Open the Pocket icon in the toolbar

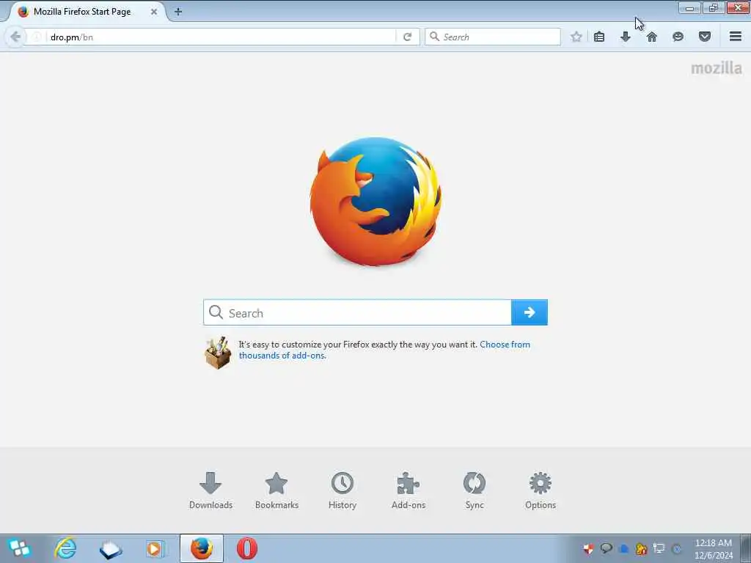click(704, 37)
